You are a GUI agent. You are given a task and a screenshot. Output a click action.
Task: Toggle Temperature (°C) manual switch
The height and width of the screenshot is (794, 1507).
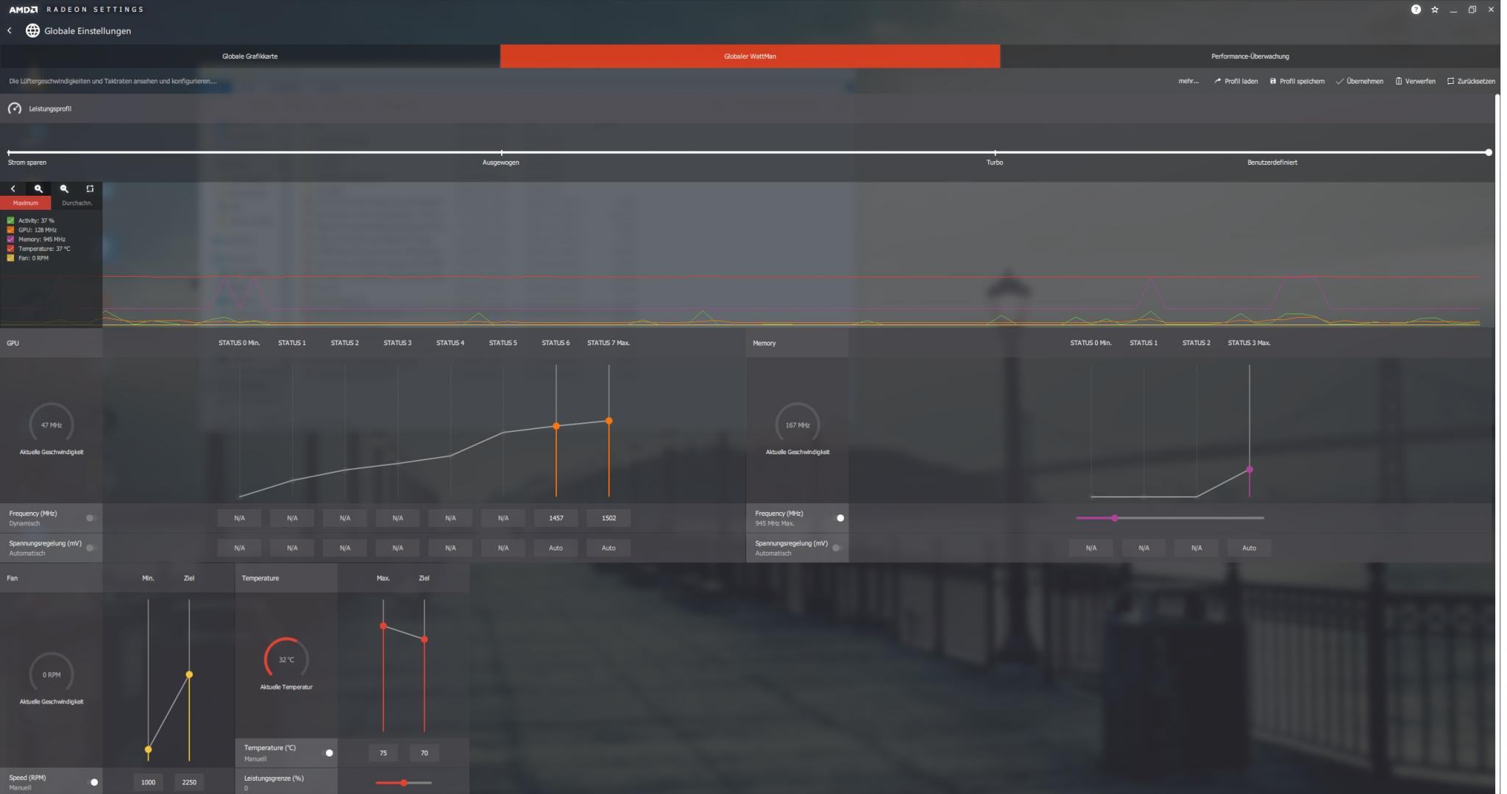[327, 753]
